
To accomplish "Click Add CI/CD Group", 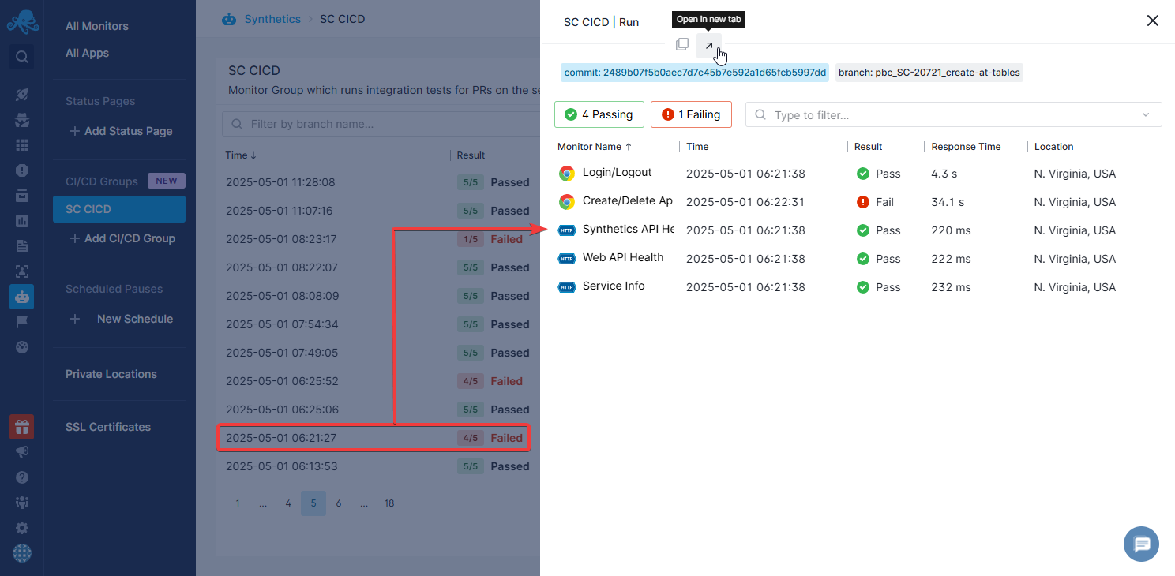I will (122, 238).
